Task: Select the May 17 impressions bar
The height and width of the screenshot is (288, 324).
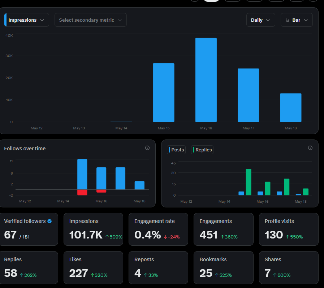Action: [x=249, y=95]
